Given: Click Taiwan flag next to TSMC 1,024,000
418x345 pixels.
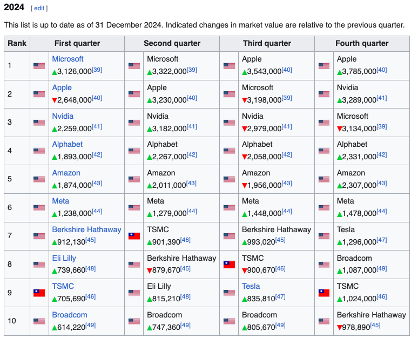Looking at the screenshot, I should (324, 293).
